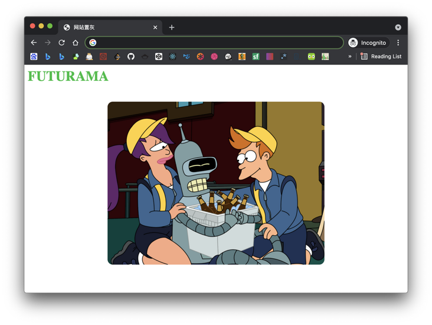The height and width of the screenshot is (325, 432).
Task: Open the green leaf shapes bookmark
Action: 76,57
